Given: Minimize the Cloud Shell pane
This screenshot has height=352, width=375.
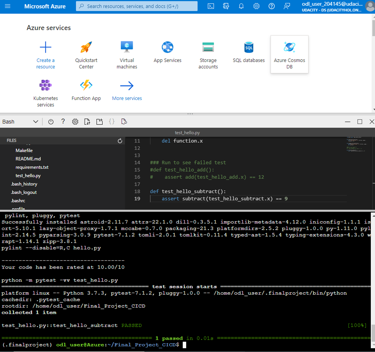Looking at the screenshot, I should [348, 122].
